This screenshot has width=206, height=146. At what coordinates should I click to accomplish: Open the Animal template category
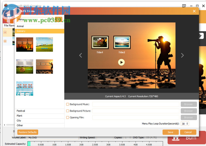[40, 26]
